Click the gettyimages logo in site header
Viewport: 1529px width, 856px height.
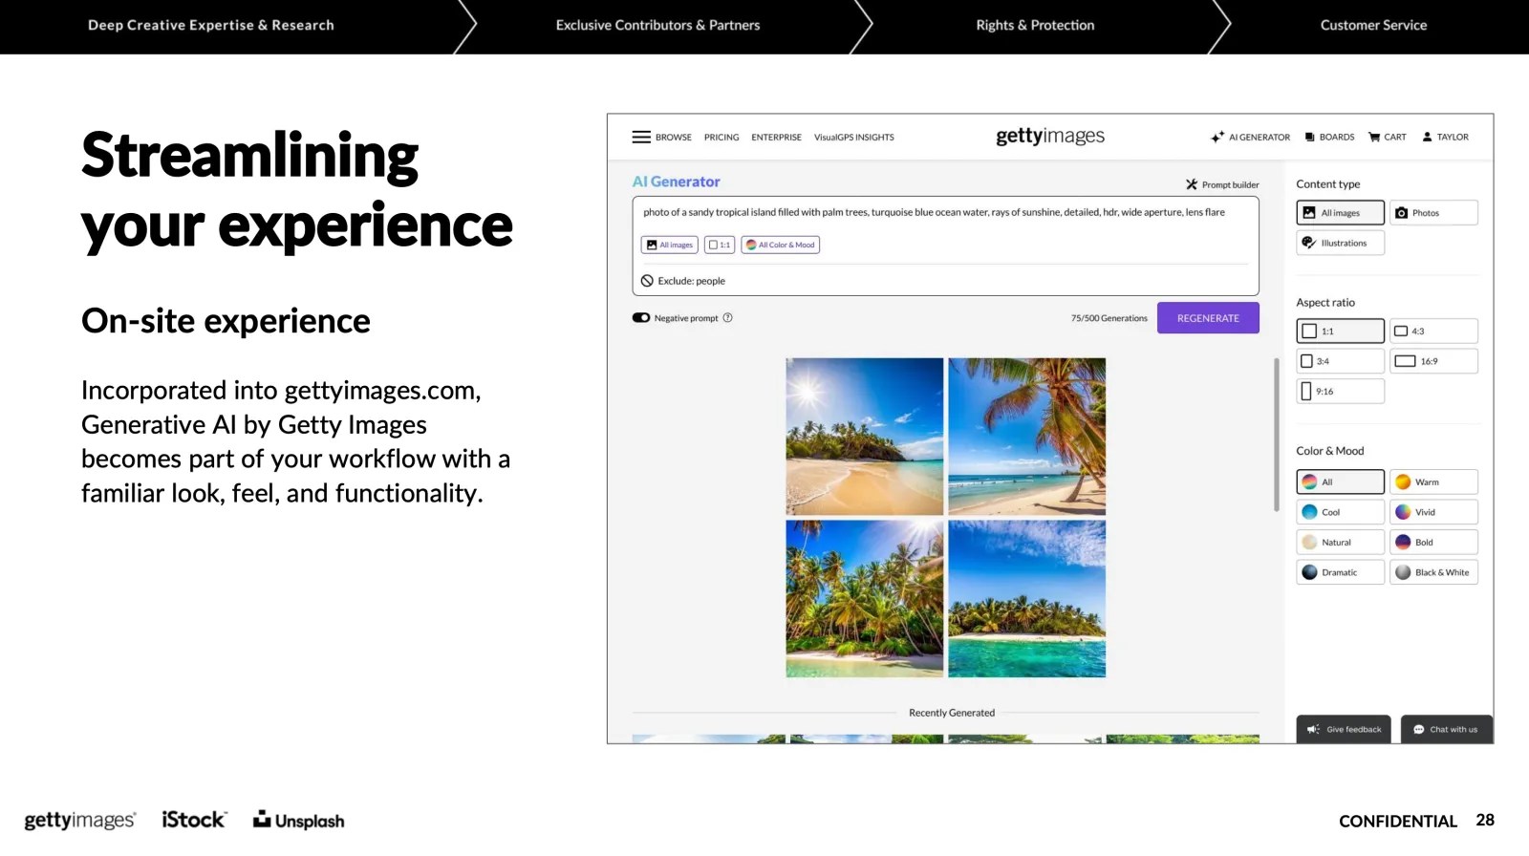tap(1050, 137)
